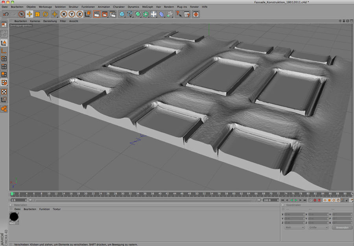Render to Picture Viewer icon
Screen dimensions: 354x246
tap(105, 14)
